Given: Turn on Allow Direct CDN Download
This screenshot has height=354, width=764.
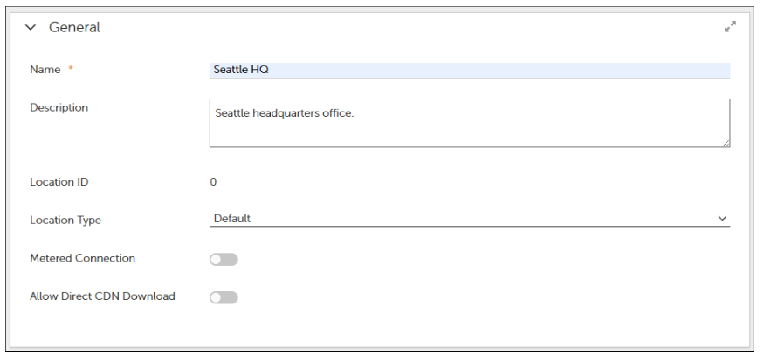Looking at the screenshot, I should 224,298.
